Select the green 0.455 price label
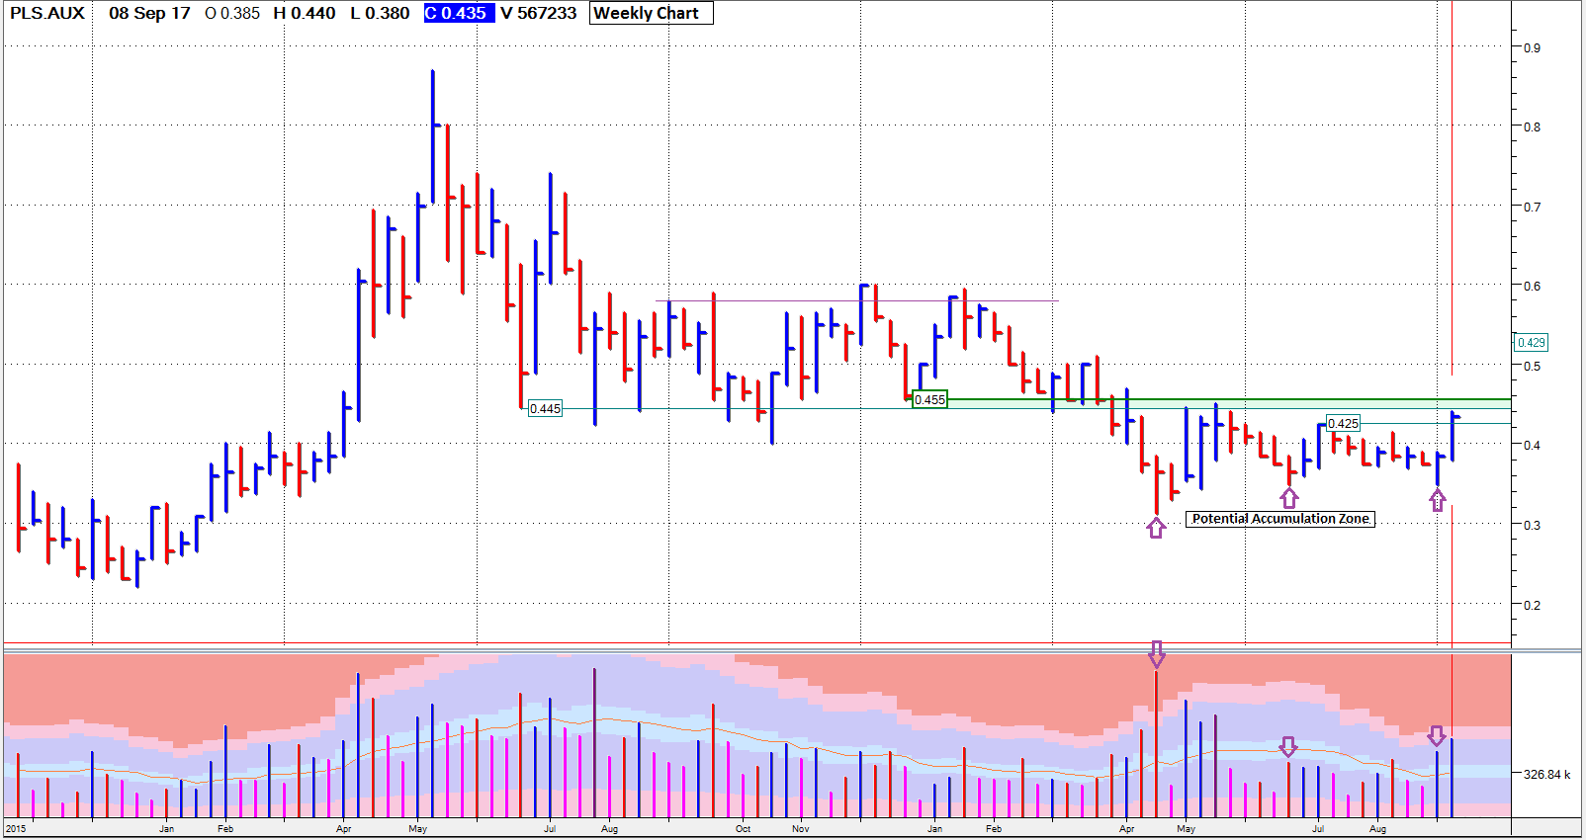 coord(929,399)
